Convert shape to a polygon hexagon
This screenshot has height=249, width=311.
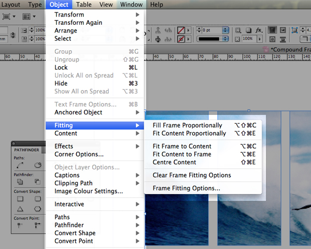37,209
